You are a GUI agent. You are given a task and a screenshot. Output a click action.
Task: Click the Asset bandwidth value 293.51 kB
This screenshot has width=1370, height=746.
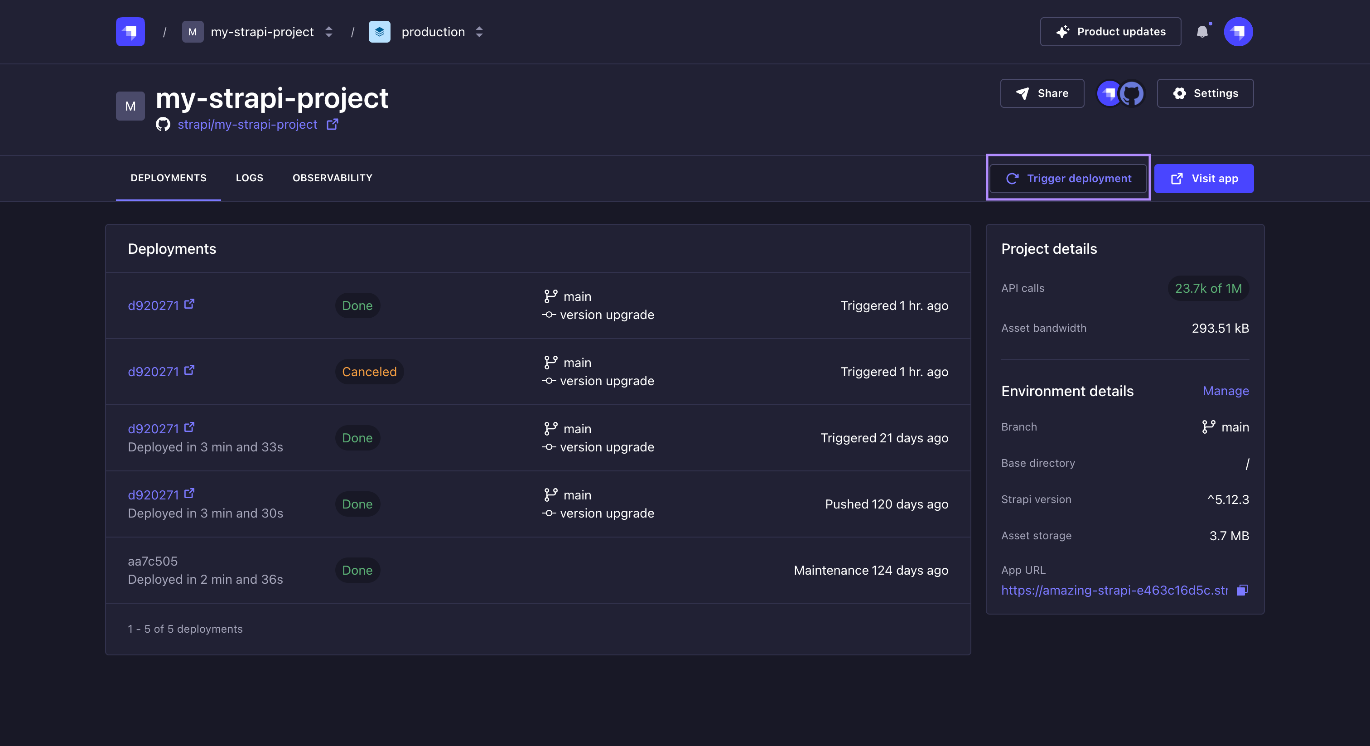point(1220,328)
